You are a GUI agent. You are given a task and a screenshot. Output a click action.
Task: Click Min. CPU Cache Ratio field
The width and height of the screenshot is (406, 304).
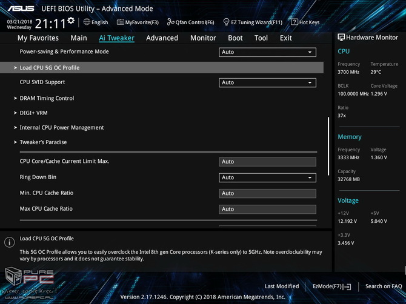tap(267, 193)
